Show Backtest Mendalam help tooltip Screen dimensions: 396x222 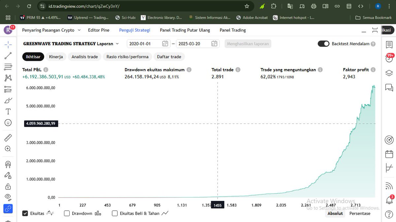click(373, 44)
